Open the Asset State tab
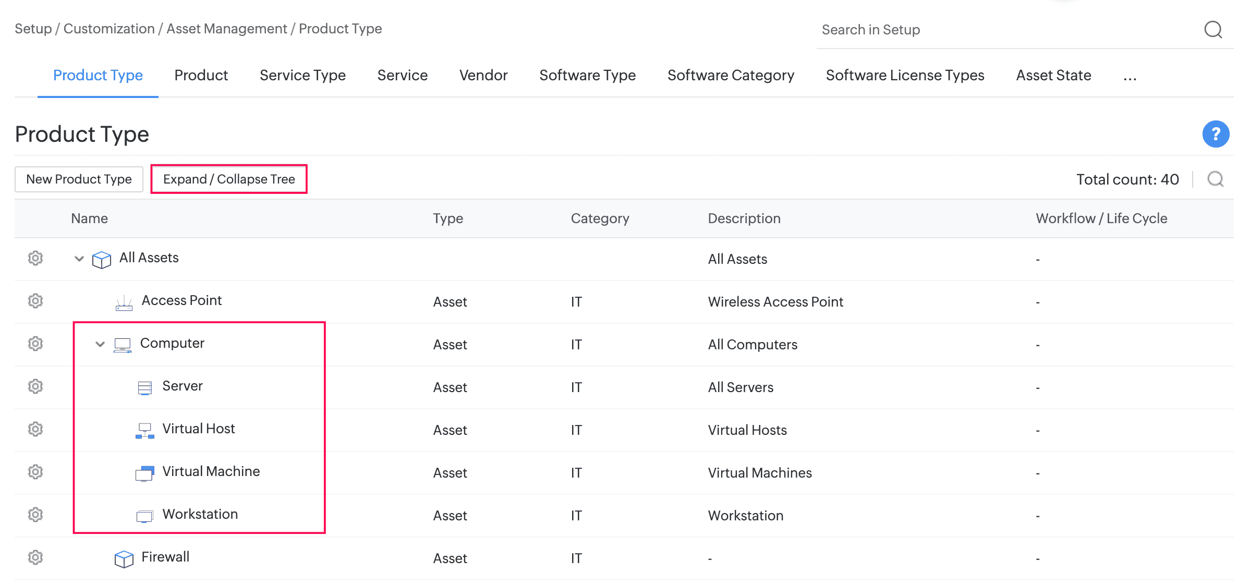 1053,76
